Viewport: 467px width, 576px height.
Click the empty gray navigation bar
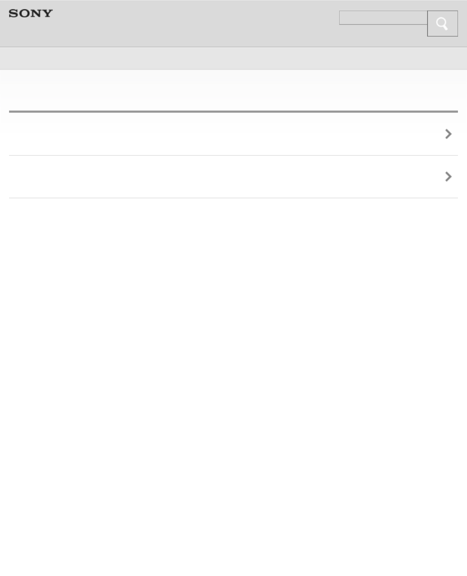tap(233, 58)
